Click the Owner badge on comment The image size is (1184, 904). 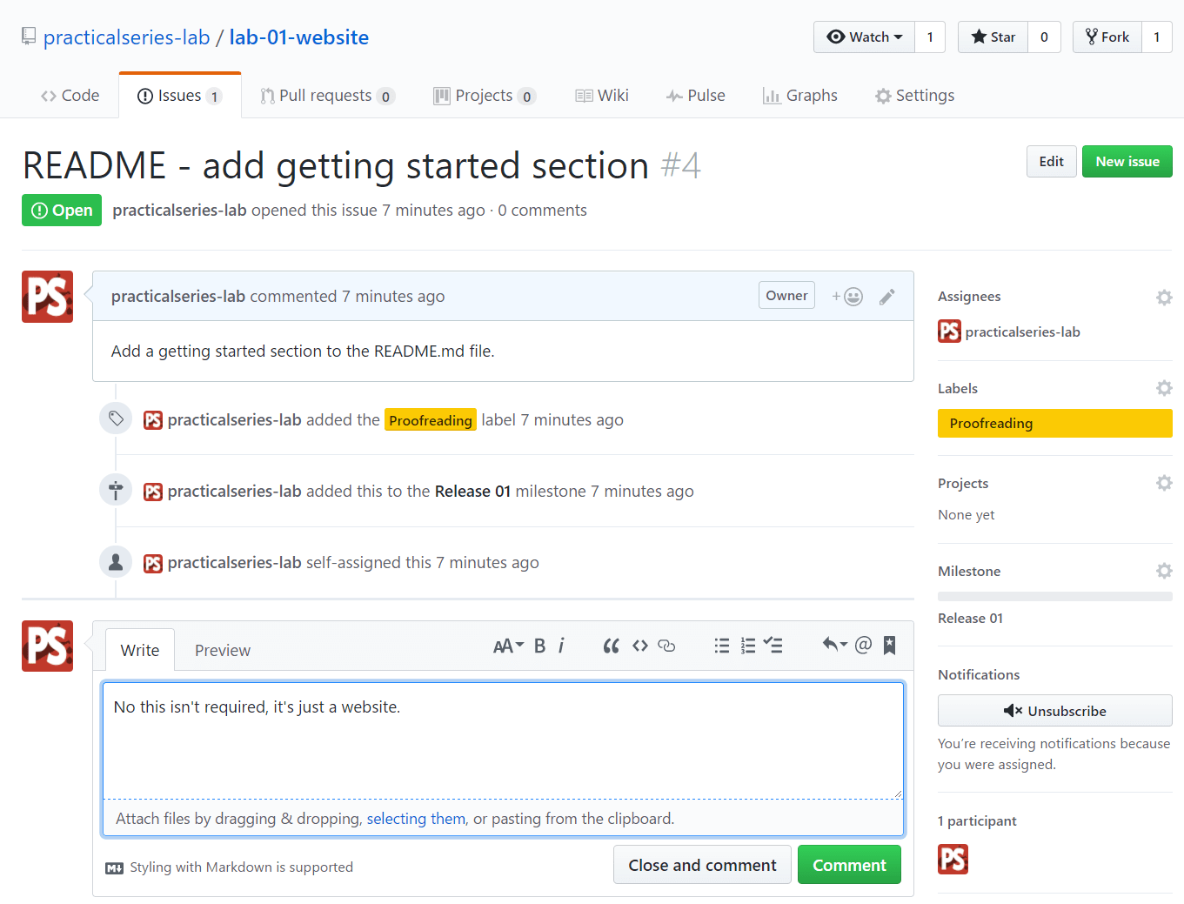coord(786,295)
